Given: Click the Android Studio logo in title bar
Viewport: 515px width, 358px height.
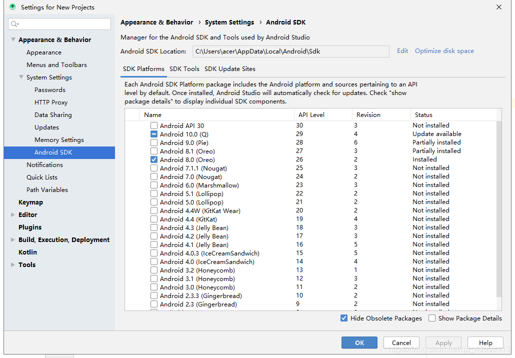Looking at the screenshot, I should coord(12,7).
